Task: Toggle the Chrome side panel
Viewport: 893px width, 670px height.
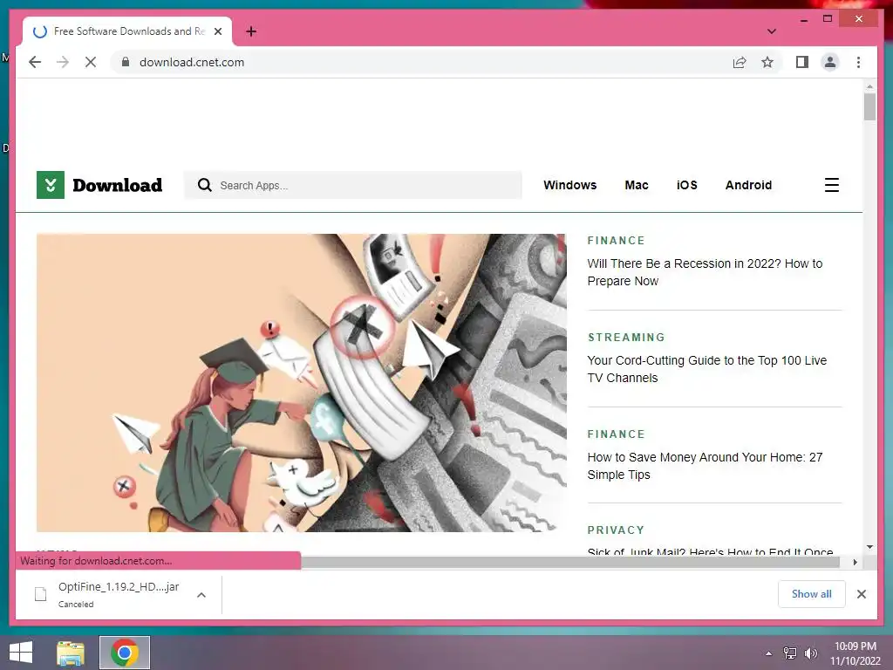Action: (x=802, y=62)
